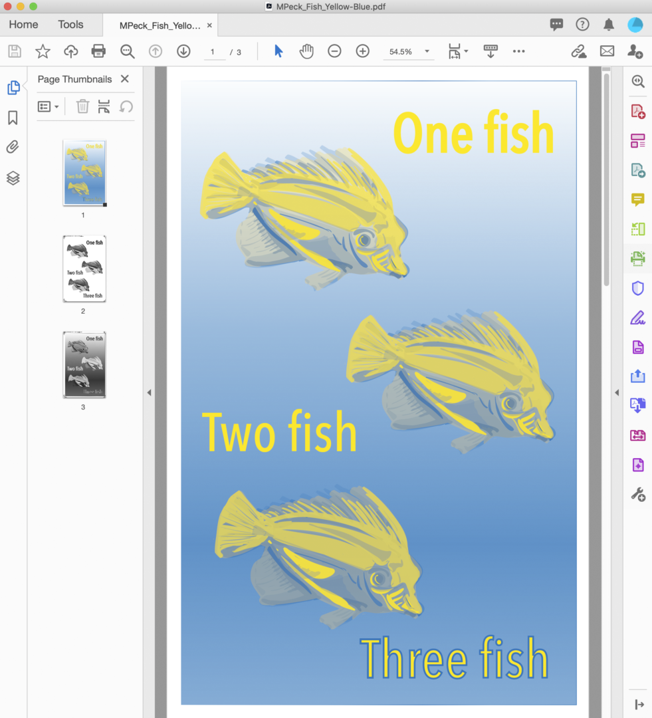Close the Page Thumbnails panel
Image resolution: width=652 pixels, height=718 pixels.
click(x=124, y=79)
